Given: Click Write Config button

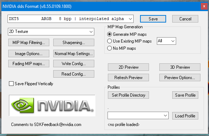Looking at the screenshot, I should (74, 64).
